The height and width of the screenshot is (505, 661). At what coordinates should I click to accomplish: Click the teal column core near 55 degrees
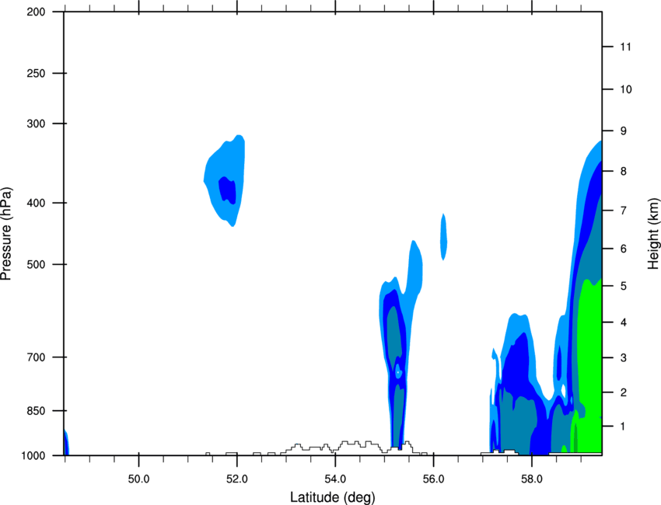click(393, 337)
